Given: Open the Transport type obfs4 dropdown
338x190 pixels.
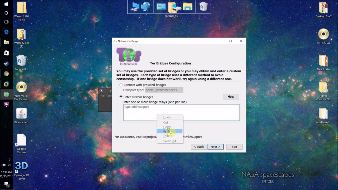Looking at the screenshot, I should click(164, 90).
